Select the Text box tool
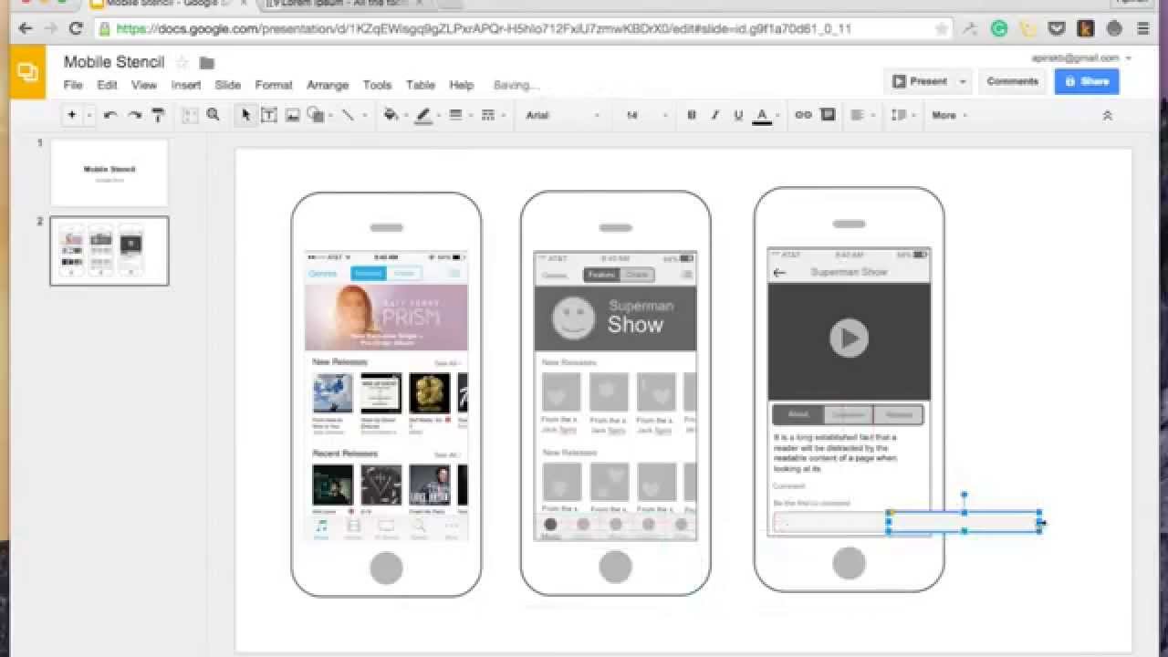 click(x=269, y=115)
